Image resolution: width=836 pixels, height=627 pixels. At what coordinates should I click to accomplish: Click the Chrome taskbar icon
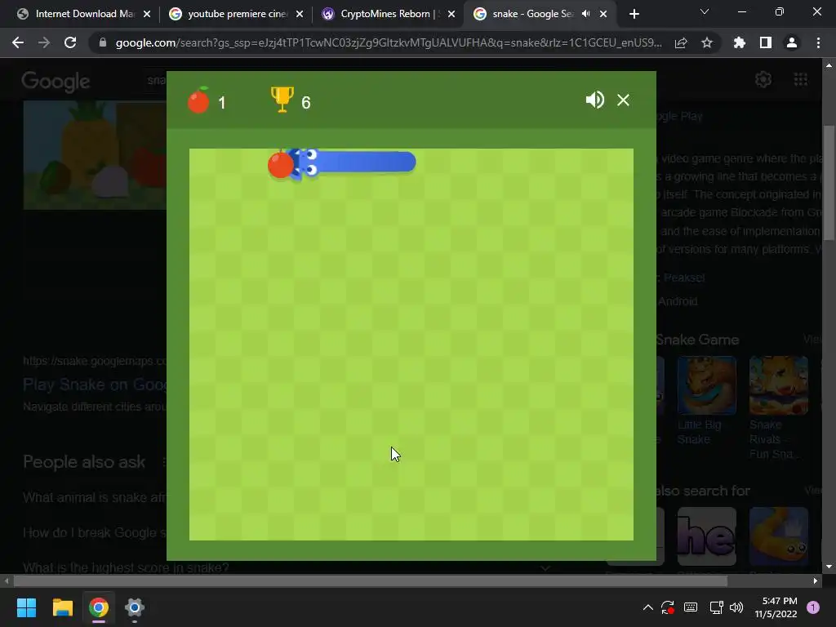click(x=99, y=607)
